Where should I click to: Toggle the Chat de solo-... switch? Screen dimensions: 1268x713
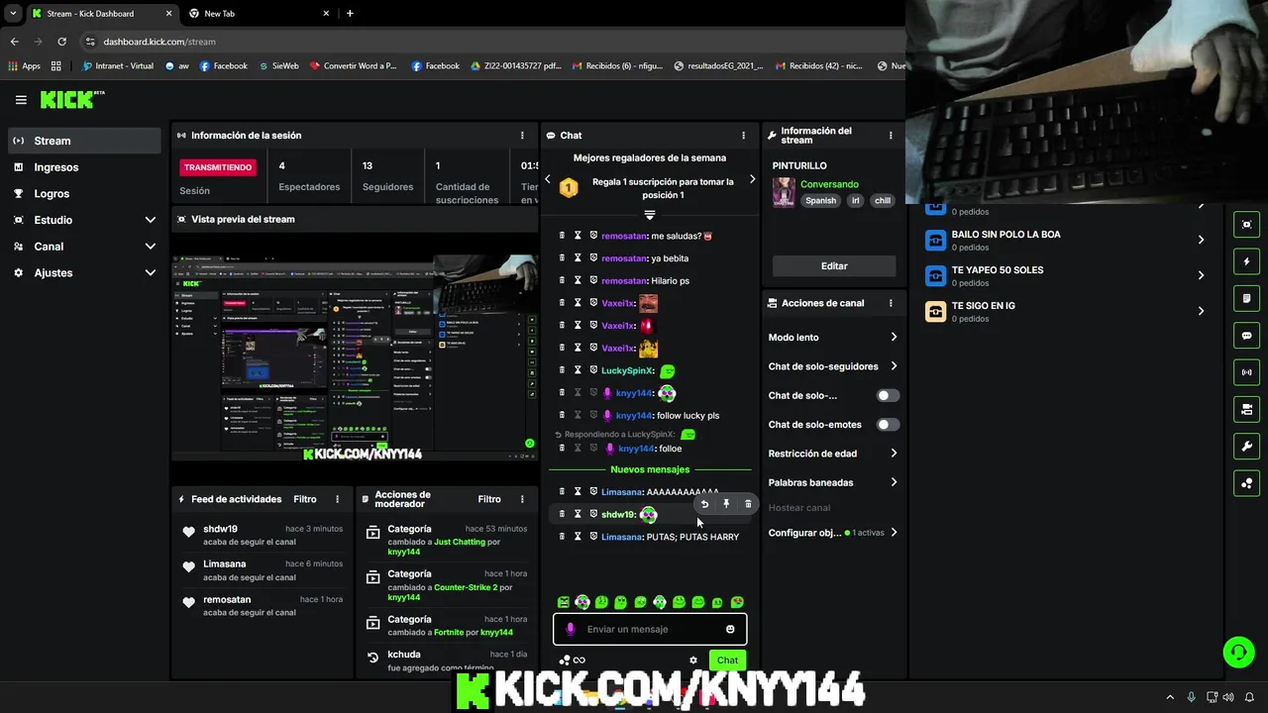coord(888,395)
